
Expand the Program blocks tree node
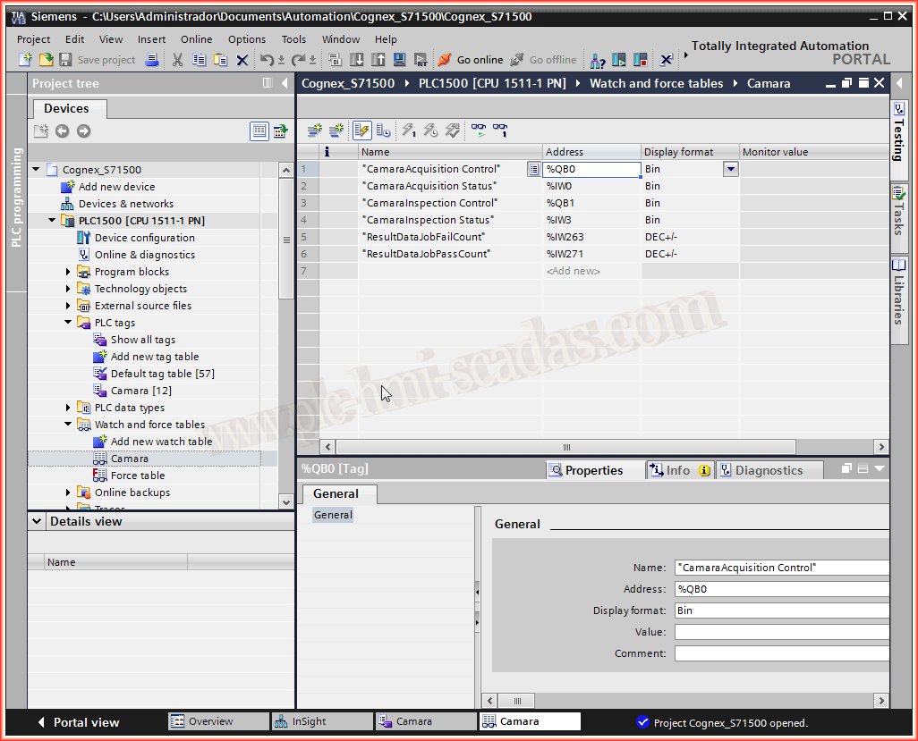(69, 272)
